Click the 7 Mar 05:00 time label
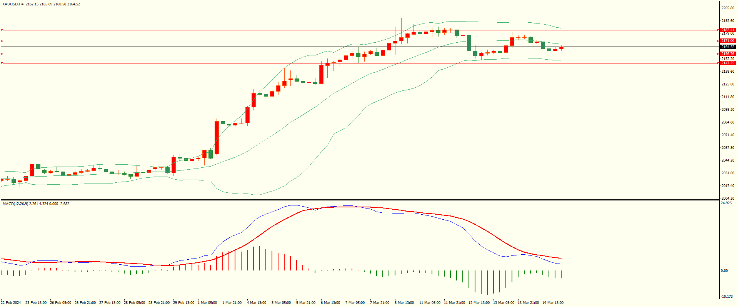This screenshot has width=737, height=307. pyautogui.click(x=355, y=303)
